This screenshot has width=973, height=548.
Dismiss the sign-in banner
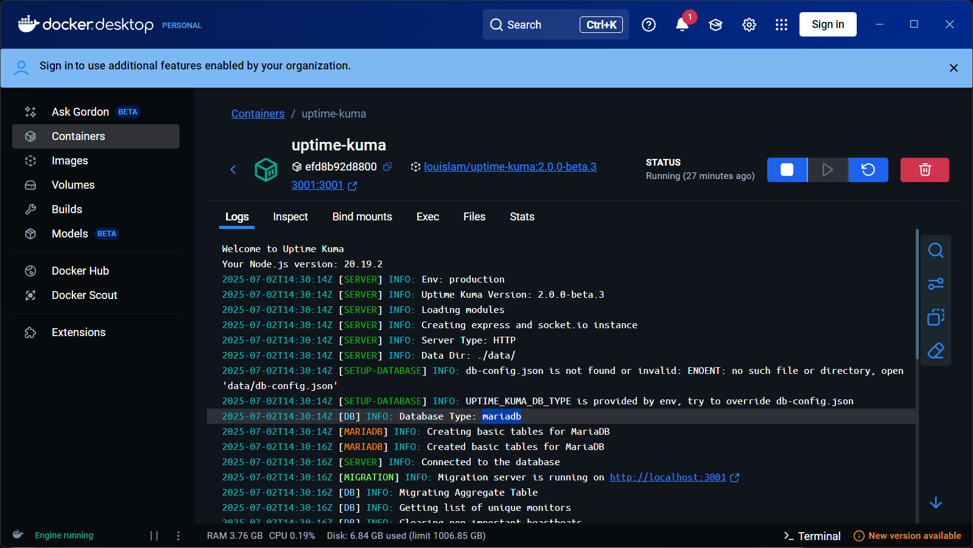(x=954, y=68)
